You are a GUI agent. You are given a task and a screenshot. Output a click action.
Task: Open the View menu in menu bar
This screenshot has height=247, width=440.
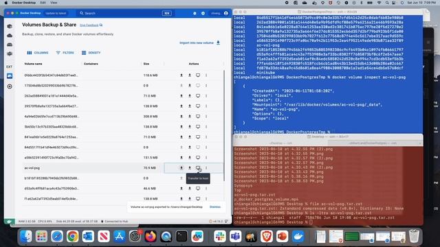[x=54, y=3]
